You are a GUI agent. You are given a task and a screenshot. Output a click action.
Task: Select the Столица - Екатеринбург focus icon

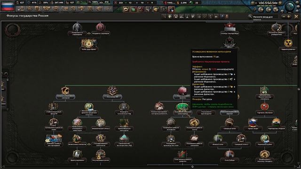point(230,27)
